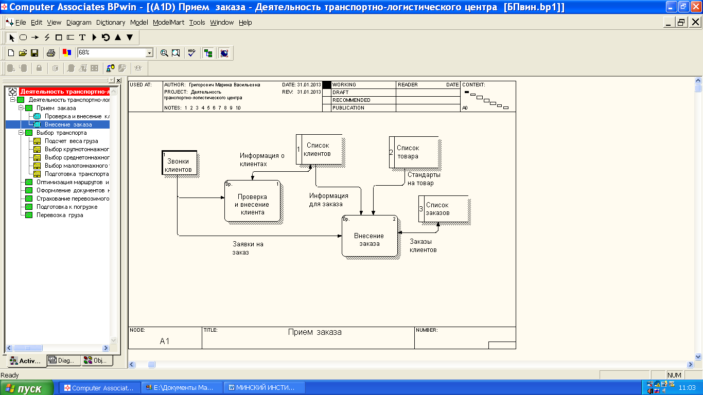Toggle the Model Explorer tree icon
This screenshot has height=395, width=703.
click(208, 53)
